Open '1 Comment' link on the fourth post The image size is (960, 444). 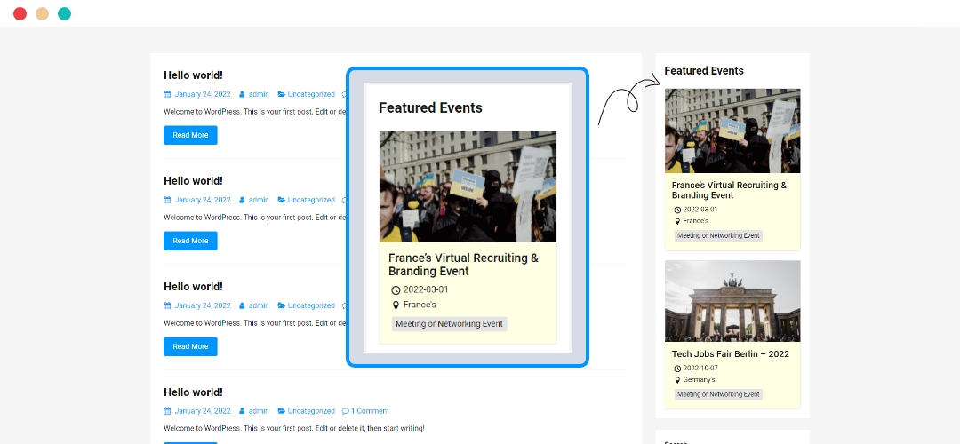(x=370, y=411)
